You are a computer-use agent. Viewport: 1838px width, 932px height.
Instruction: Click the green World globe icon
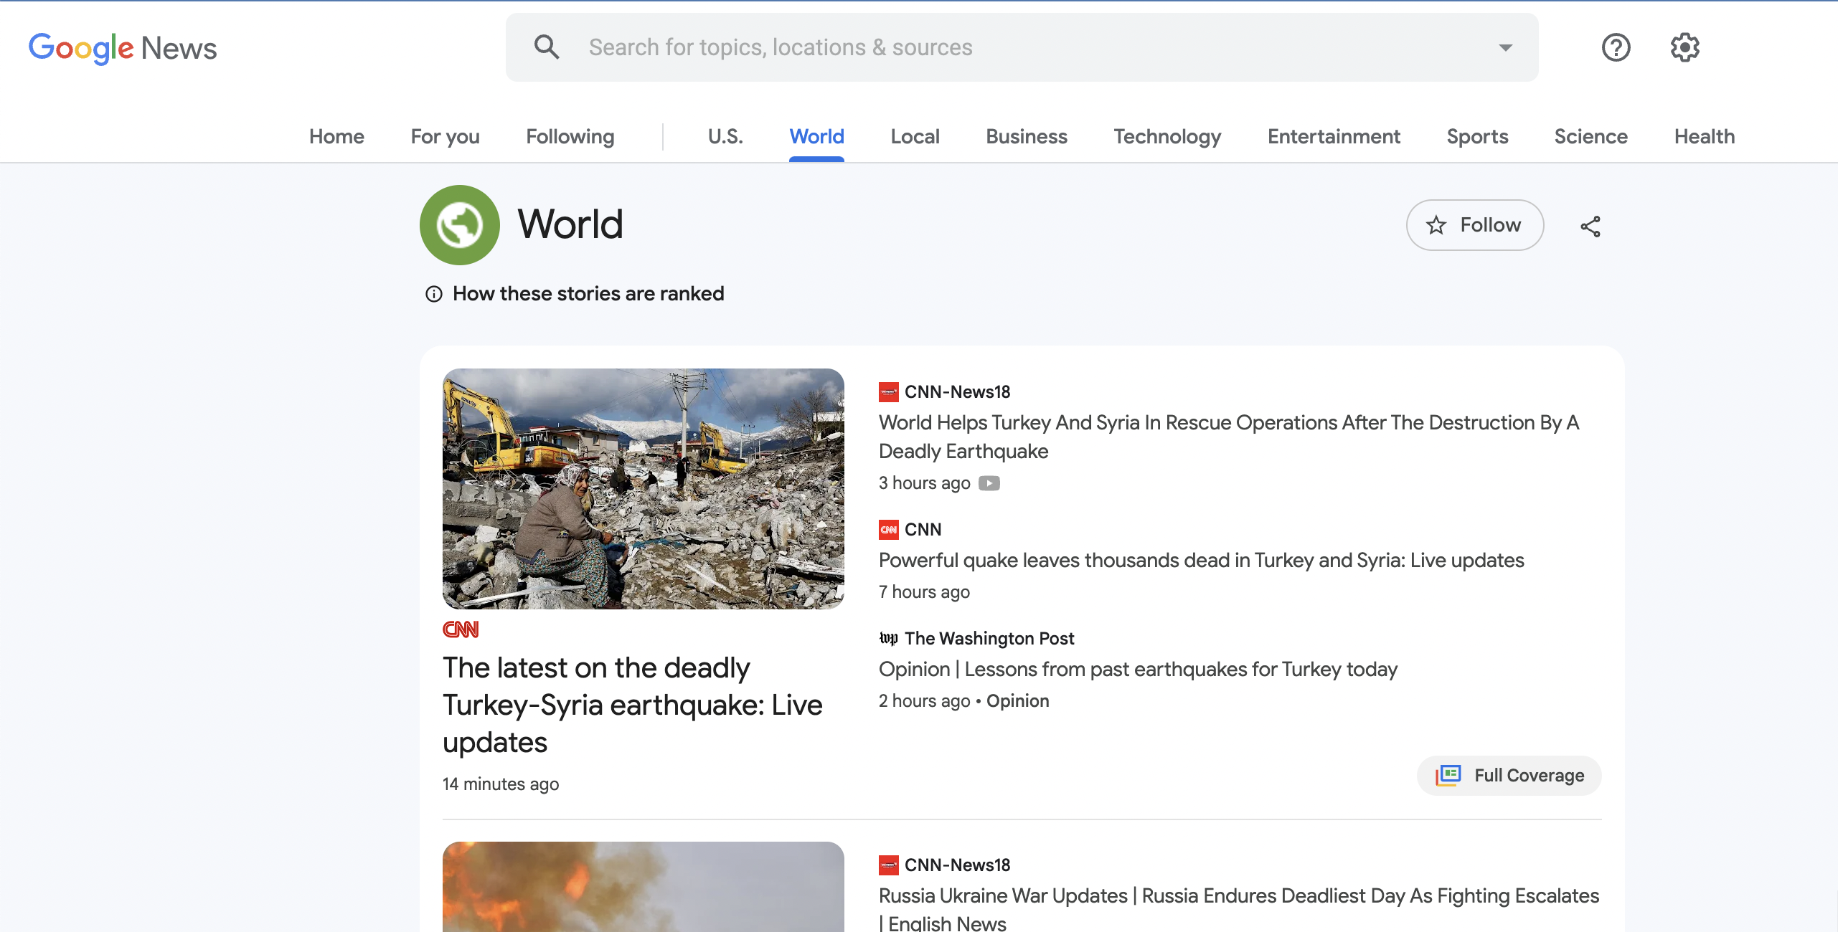(x=459, y=225)
